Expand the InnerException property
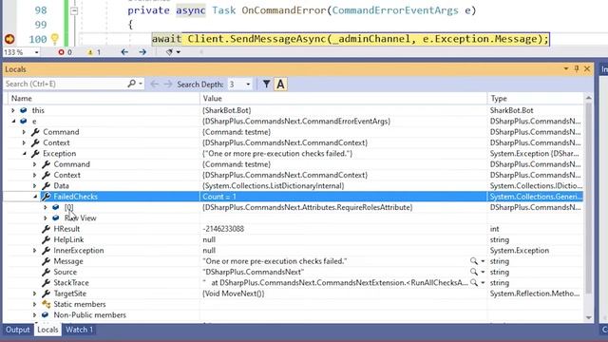This screenshot has height=342, width=608. (35, 251)
